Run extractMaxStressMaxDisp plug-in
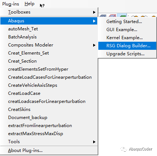This screenshot has width=157, height=156. click(x=49, y=134)
